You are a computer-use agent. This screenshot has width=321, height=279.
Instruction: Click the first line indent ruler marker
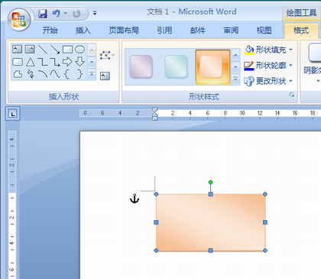tap(155, 110)
